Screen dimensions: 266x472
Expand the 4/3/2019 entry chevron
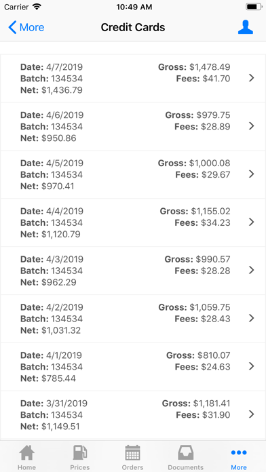coord(252,271)
